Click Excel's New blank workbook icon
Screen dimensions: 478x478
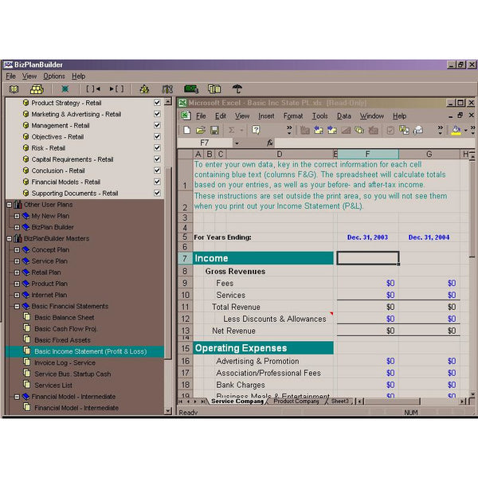pos(186,130)
